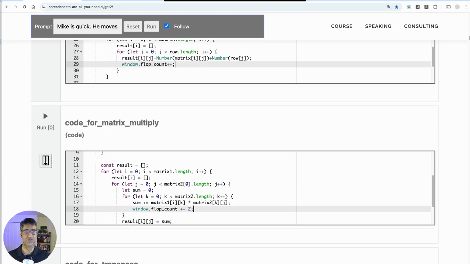Open the SPEAKING navigation item
The image size is (470, 264).
click(x=378, y=26)
